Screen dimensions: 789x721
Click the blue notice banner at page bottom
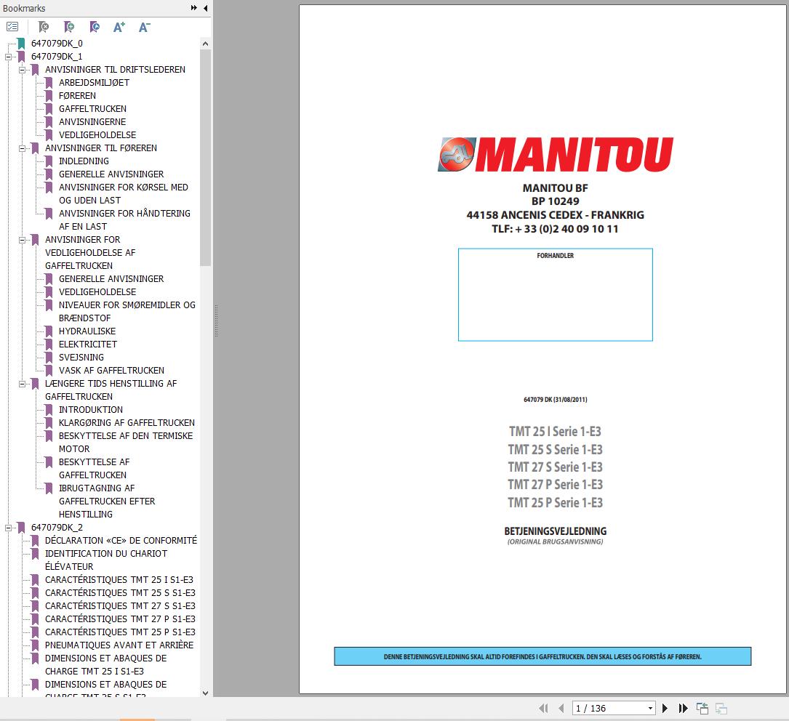[x=542, y=656]
